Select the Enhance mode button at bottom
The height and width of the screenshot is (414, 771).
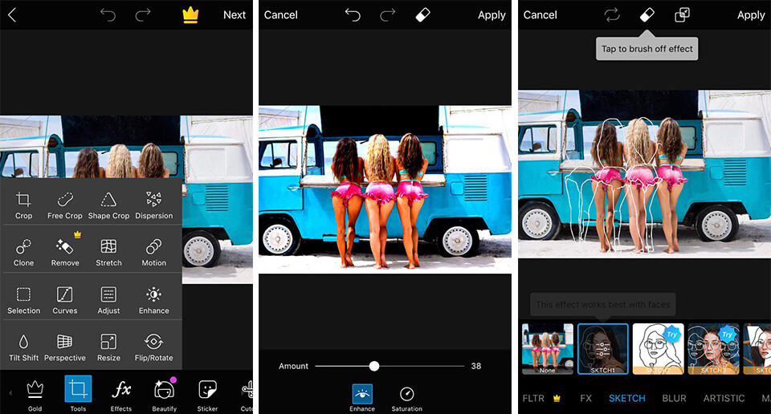[x=362, y=398]
